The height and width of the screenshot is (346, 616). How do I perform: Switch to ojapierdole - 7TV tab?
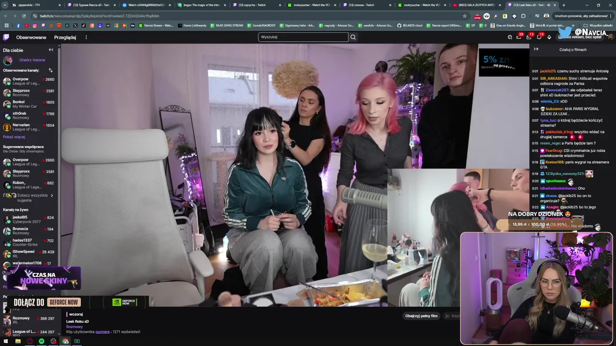click(36, 5)
